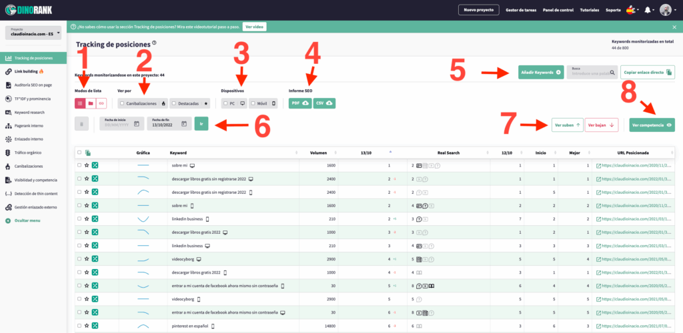
Task: Open external URL icon in first row
Action: (x=598, y=166)
